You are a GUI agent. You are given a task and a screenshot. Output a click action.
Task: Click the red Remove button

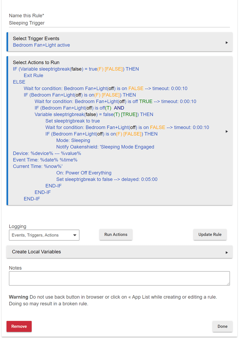point(19,326)
